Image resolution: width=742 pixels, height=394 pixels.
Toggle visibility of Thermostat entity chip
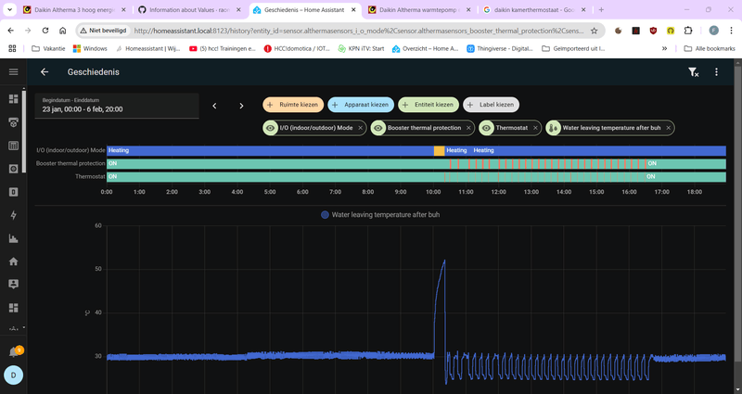coord(486,128)
